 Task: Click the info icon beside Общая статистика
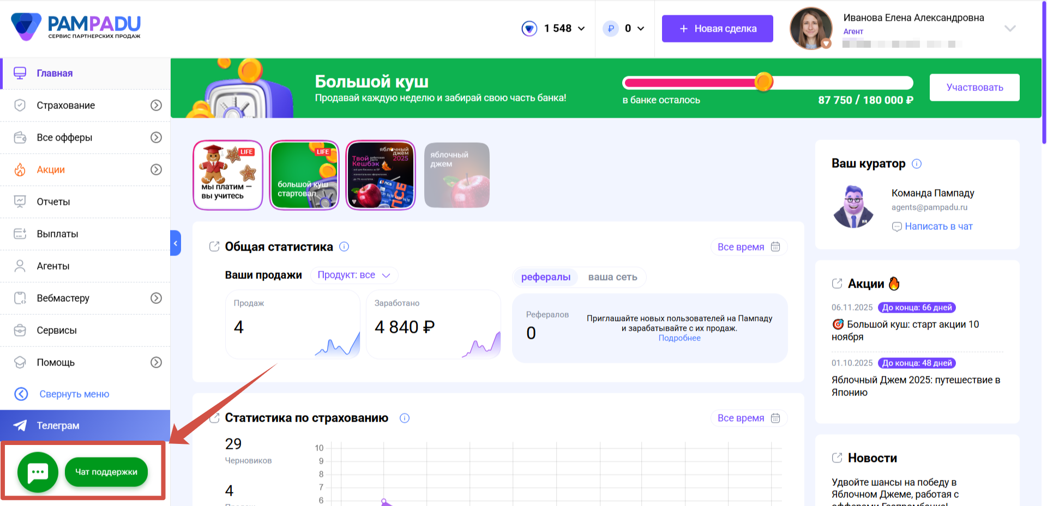pos(344,247)
